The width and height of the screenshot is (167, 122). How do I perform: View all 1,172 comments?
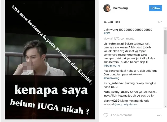[x=119, y=38]
